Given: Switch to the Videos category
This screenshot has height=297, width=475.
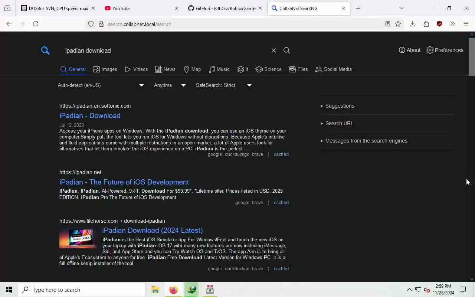Looking at the screenshot, I should [137, 69].
